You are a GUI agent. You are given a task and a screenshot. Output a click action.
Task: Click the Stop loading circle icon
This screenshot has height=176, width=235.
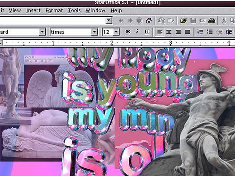139,20
